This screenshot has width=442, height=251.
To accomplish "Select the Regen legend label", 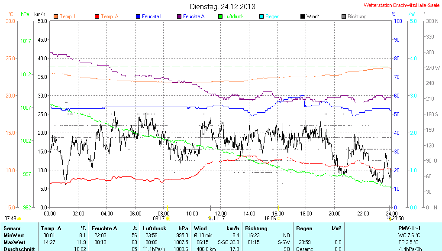I will coord(272,16).
